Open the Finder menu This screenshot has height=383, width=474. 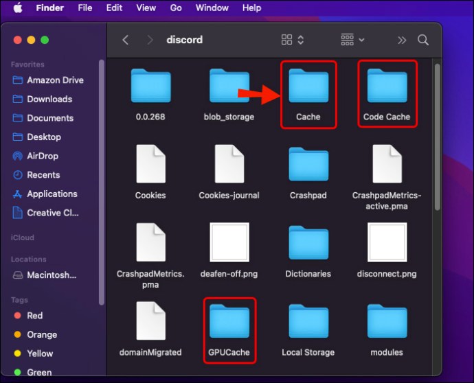tap(50, 8)
